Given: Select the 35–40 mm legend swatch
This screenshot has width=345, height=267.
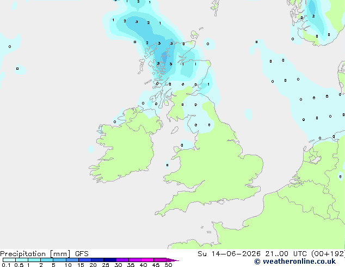Looking at the screenshot, I should pos(135,260).
